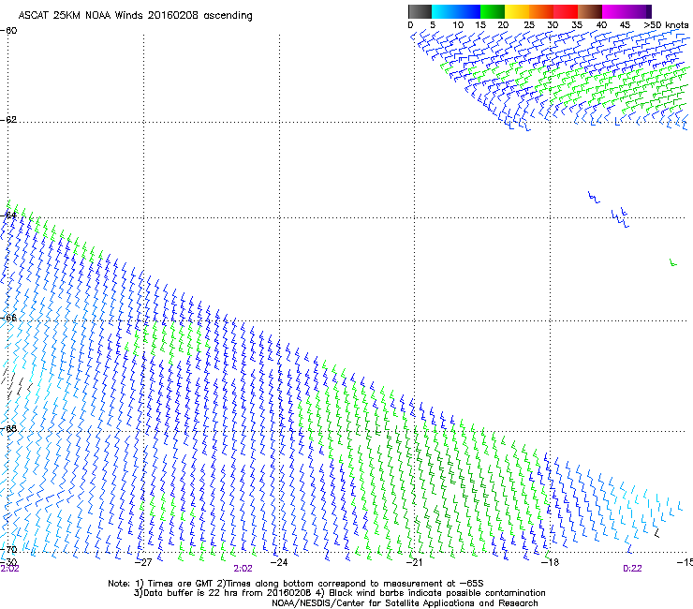Click the gray 0-5 knots color swatch

point(420,11)
